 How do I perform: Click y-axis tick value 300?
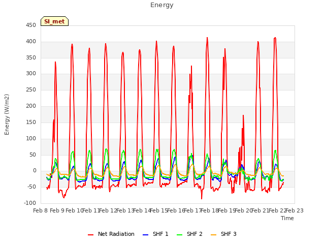tap(31, 73)
